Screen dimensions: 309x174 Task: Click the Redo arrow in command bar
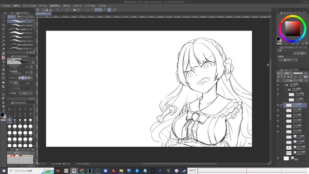(61, 10)
